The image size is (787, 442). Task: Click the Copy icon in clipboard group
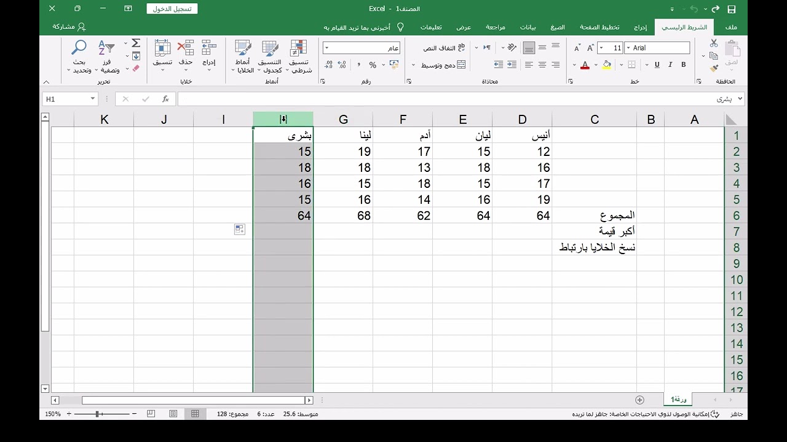pyautogui.click(x=714, y=56)
